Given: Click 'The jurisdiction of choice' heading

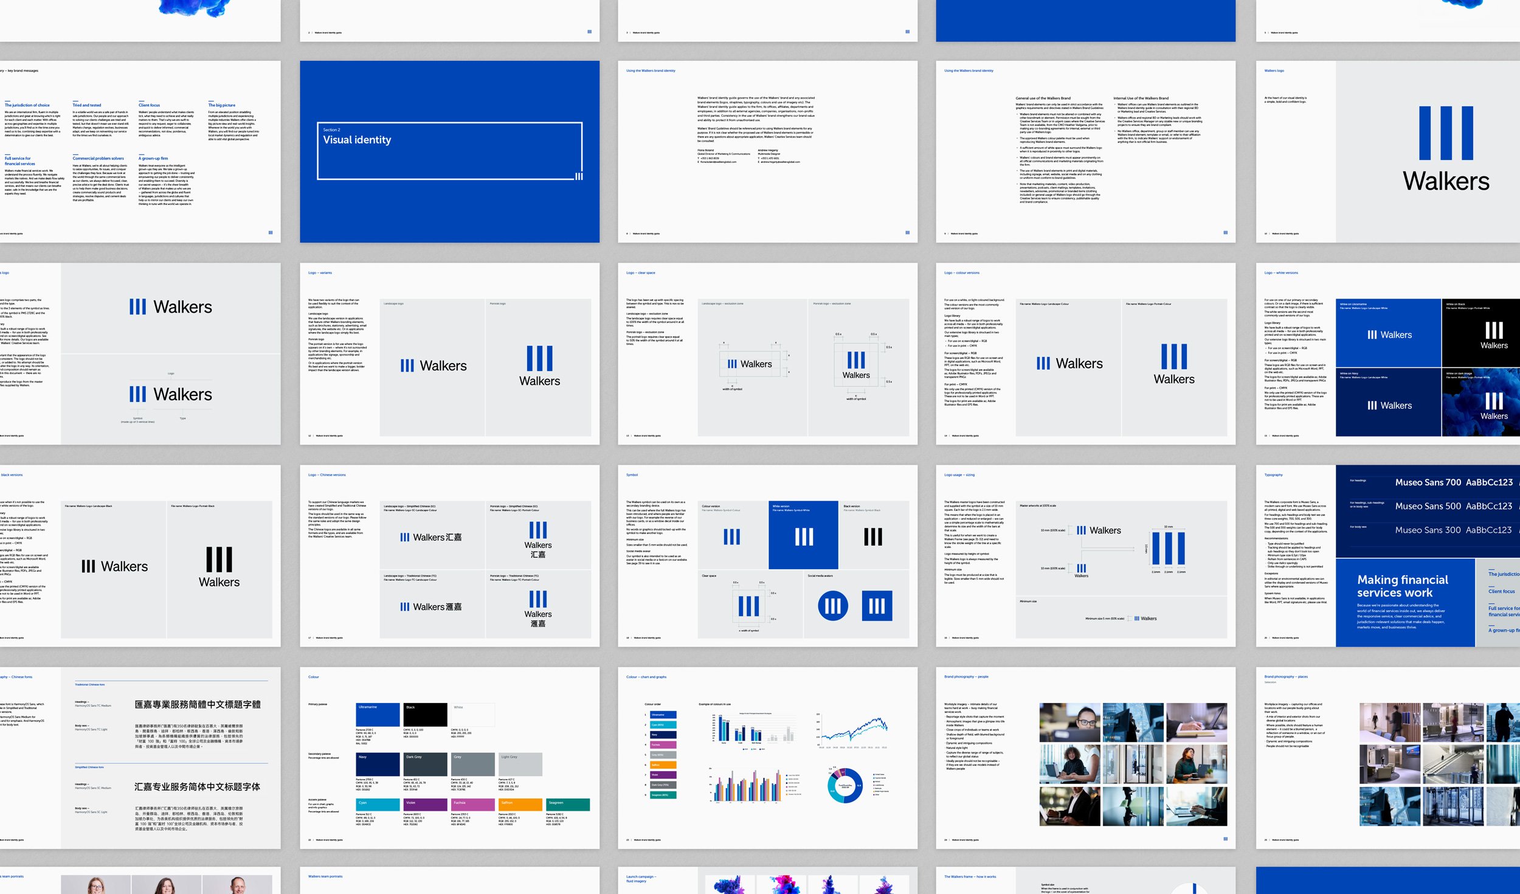Looking at the screenshot, I should point(27,105).
